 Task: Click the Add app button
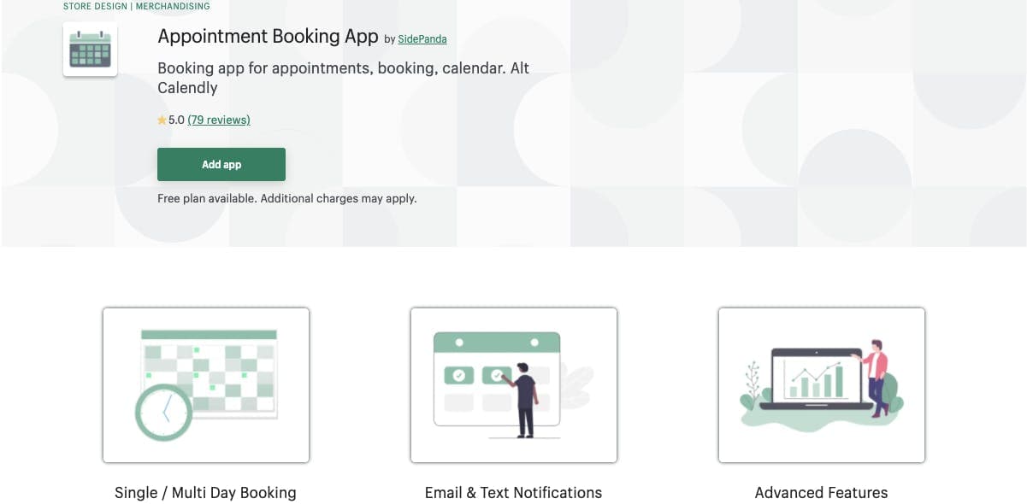coord(221,164)
